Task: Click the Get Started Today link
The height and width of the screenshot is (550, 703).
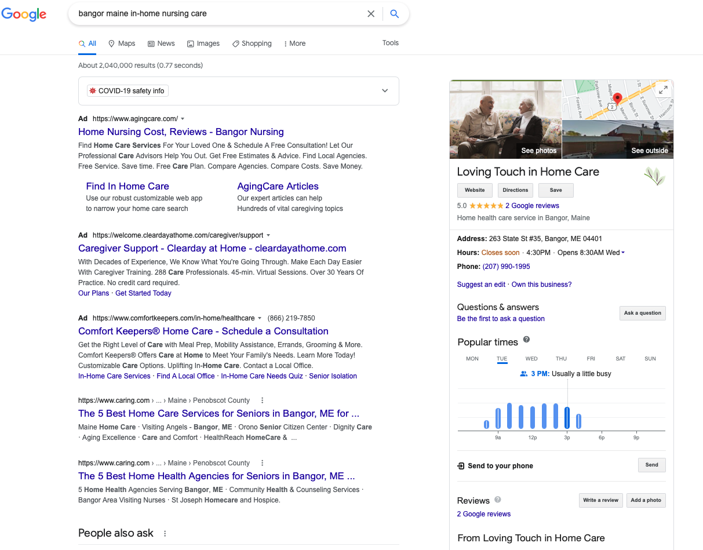Action: pos(143,293)
